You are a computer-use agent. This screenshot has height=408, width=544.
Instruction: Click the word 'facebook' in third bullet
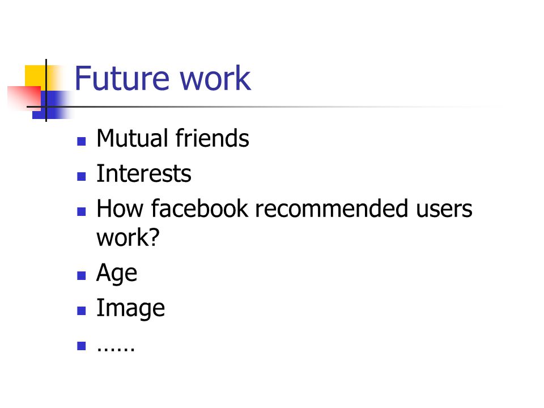200,209
